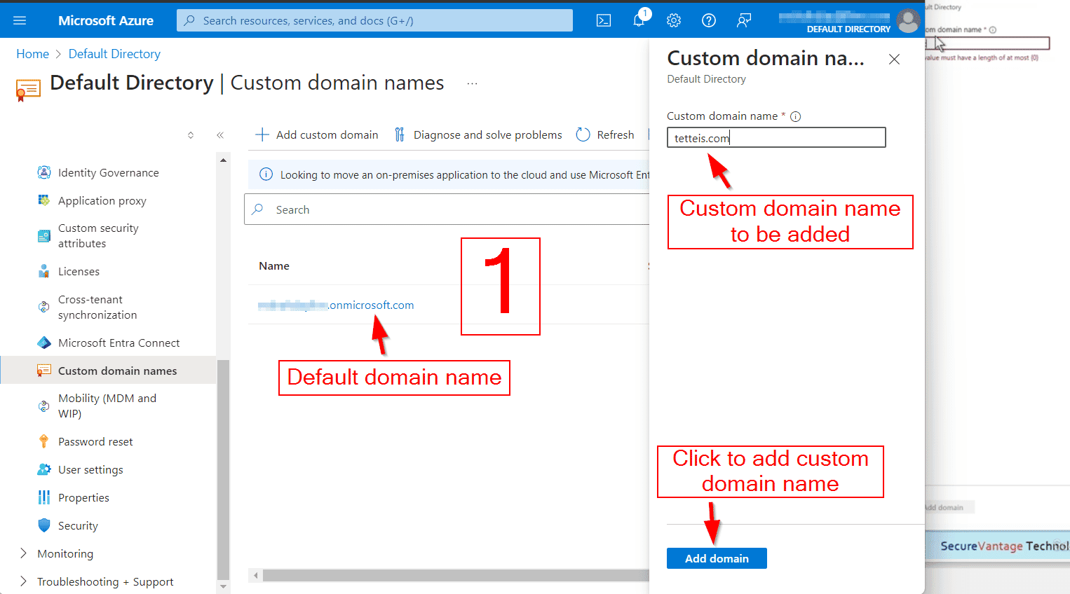Click the Mobility (MDM and WIP) icon

point(44,406)
